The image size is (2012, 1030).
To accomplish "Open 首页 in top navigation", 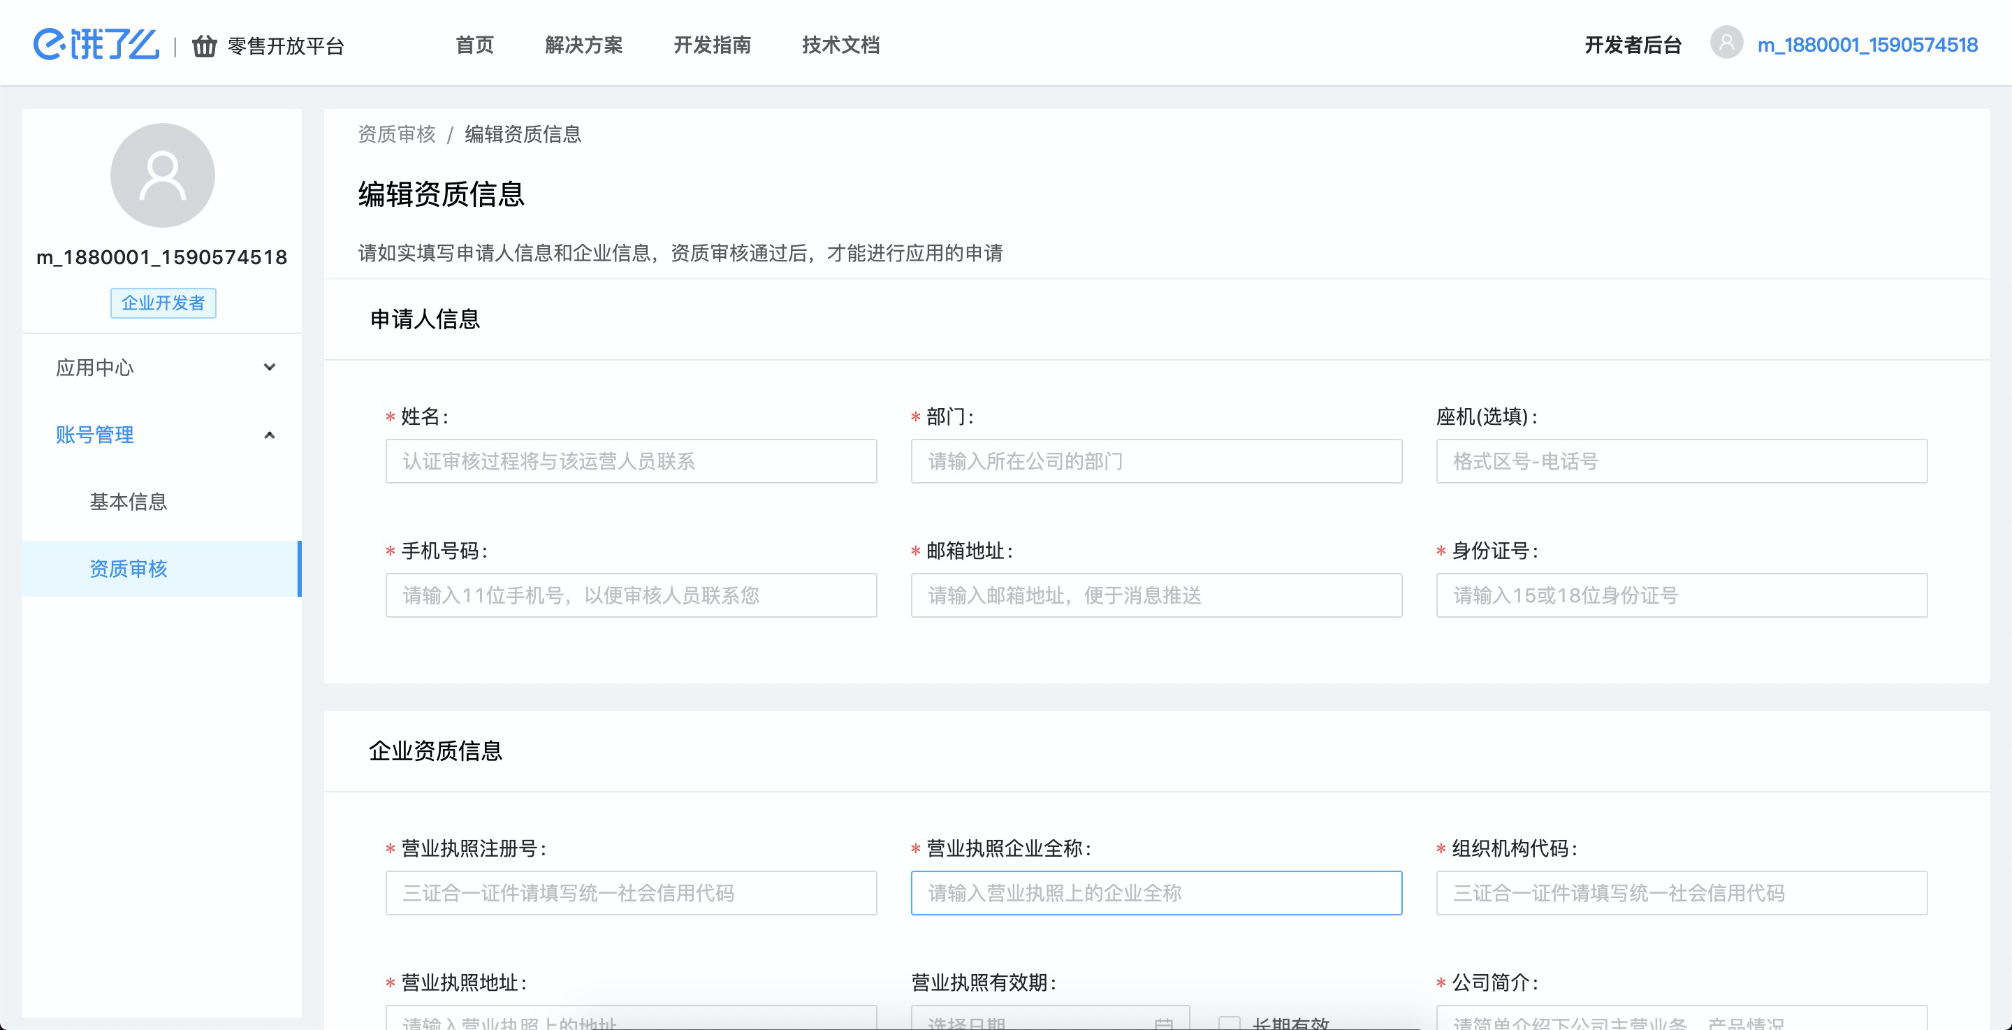I will pyautogui.click(x=475, y=45).
